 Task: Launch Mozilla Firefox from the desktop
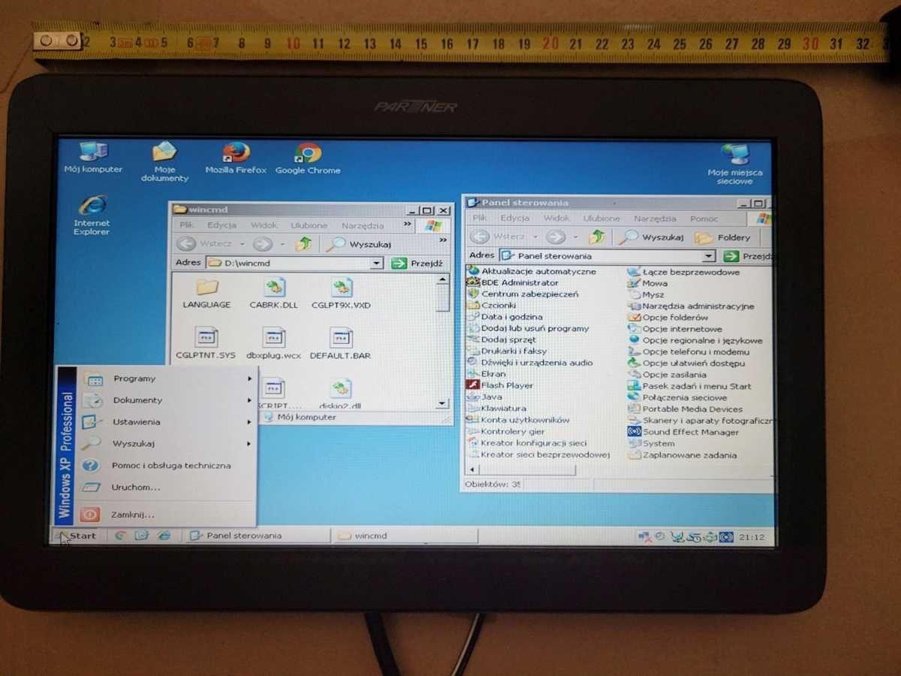coord(236,158)
